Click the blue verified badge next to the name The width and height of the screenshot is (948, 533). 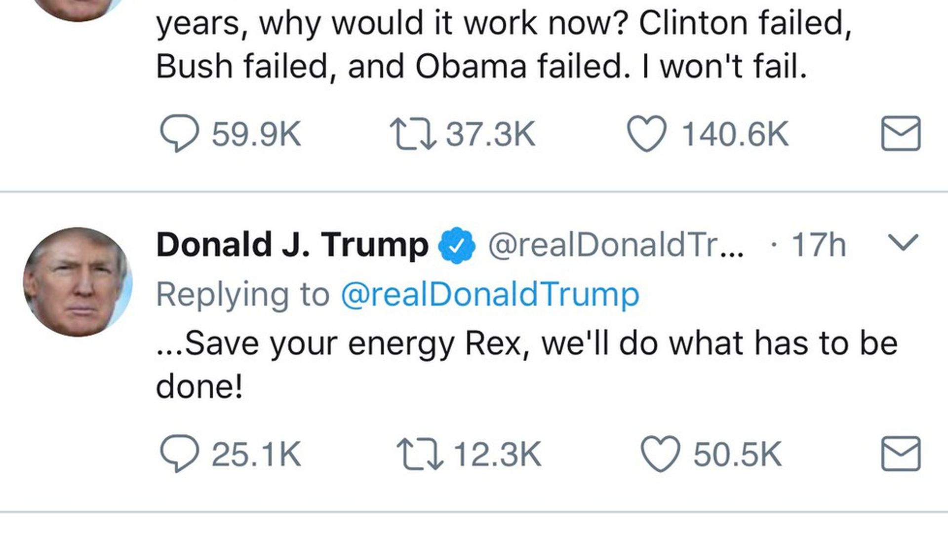coord(457,245)
